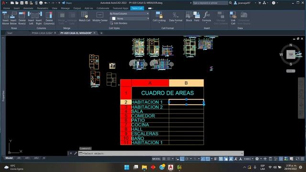Click the Plot printer icon in Quick Access

[41, 3]
